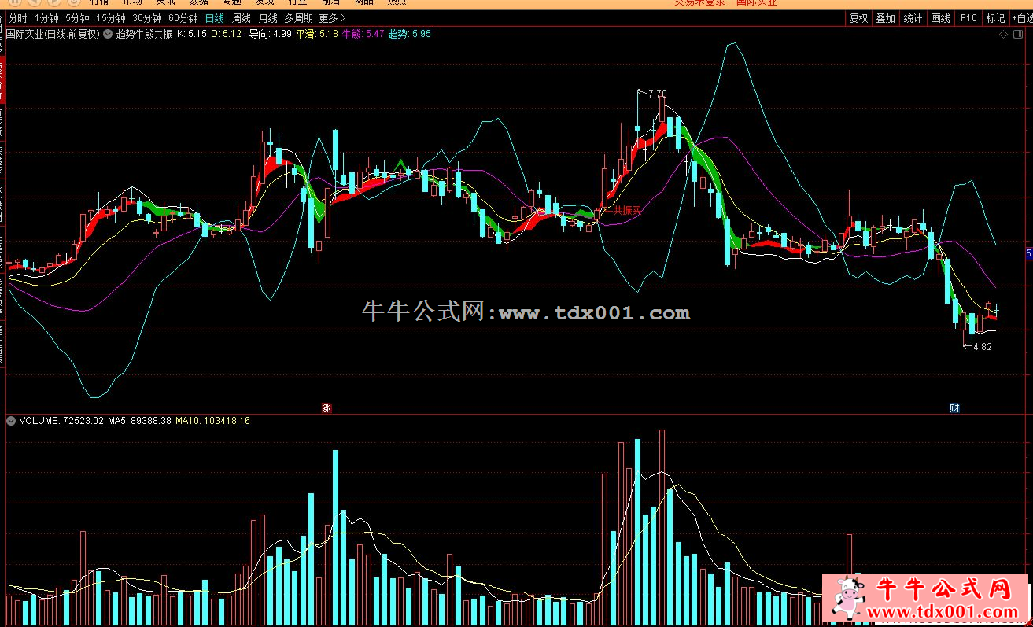This screenshot has width=1033, height=627.
Task: Expand the 更多 periods menu
Action: 333,18
